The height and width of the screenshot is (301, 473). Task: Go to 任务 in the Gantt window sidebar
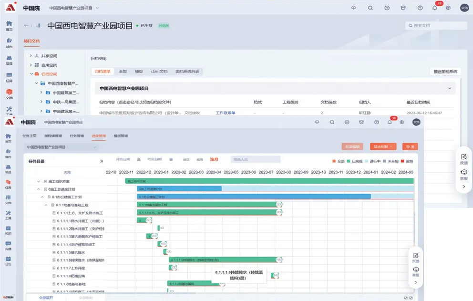8,185
